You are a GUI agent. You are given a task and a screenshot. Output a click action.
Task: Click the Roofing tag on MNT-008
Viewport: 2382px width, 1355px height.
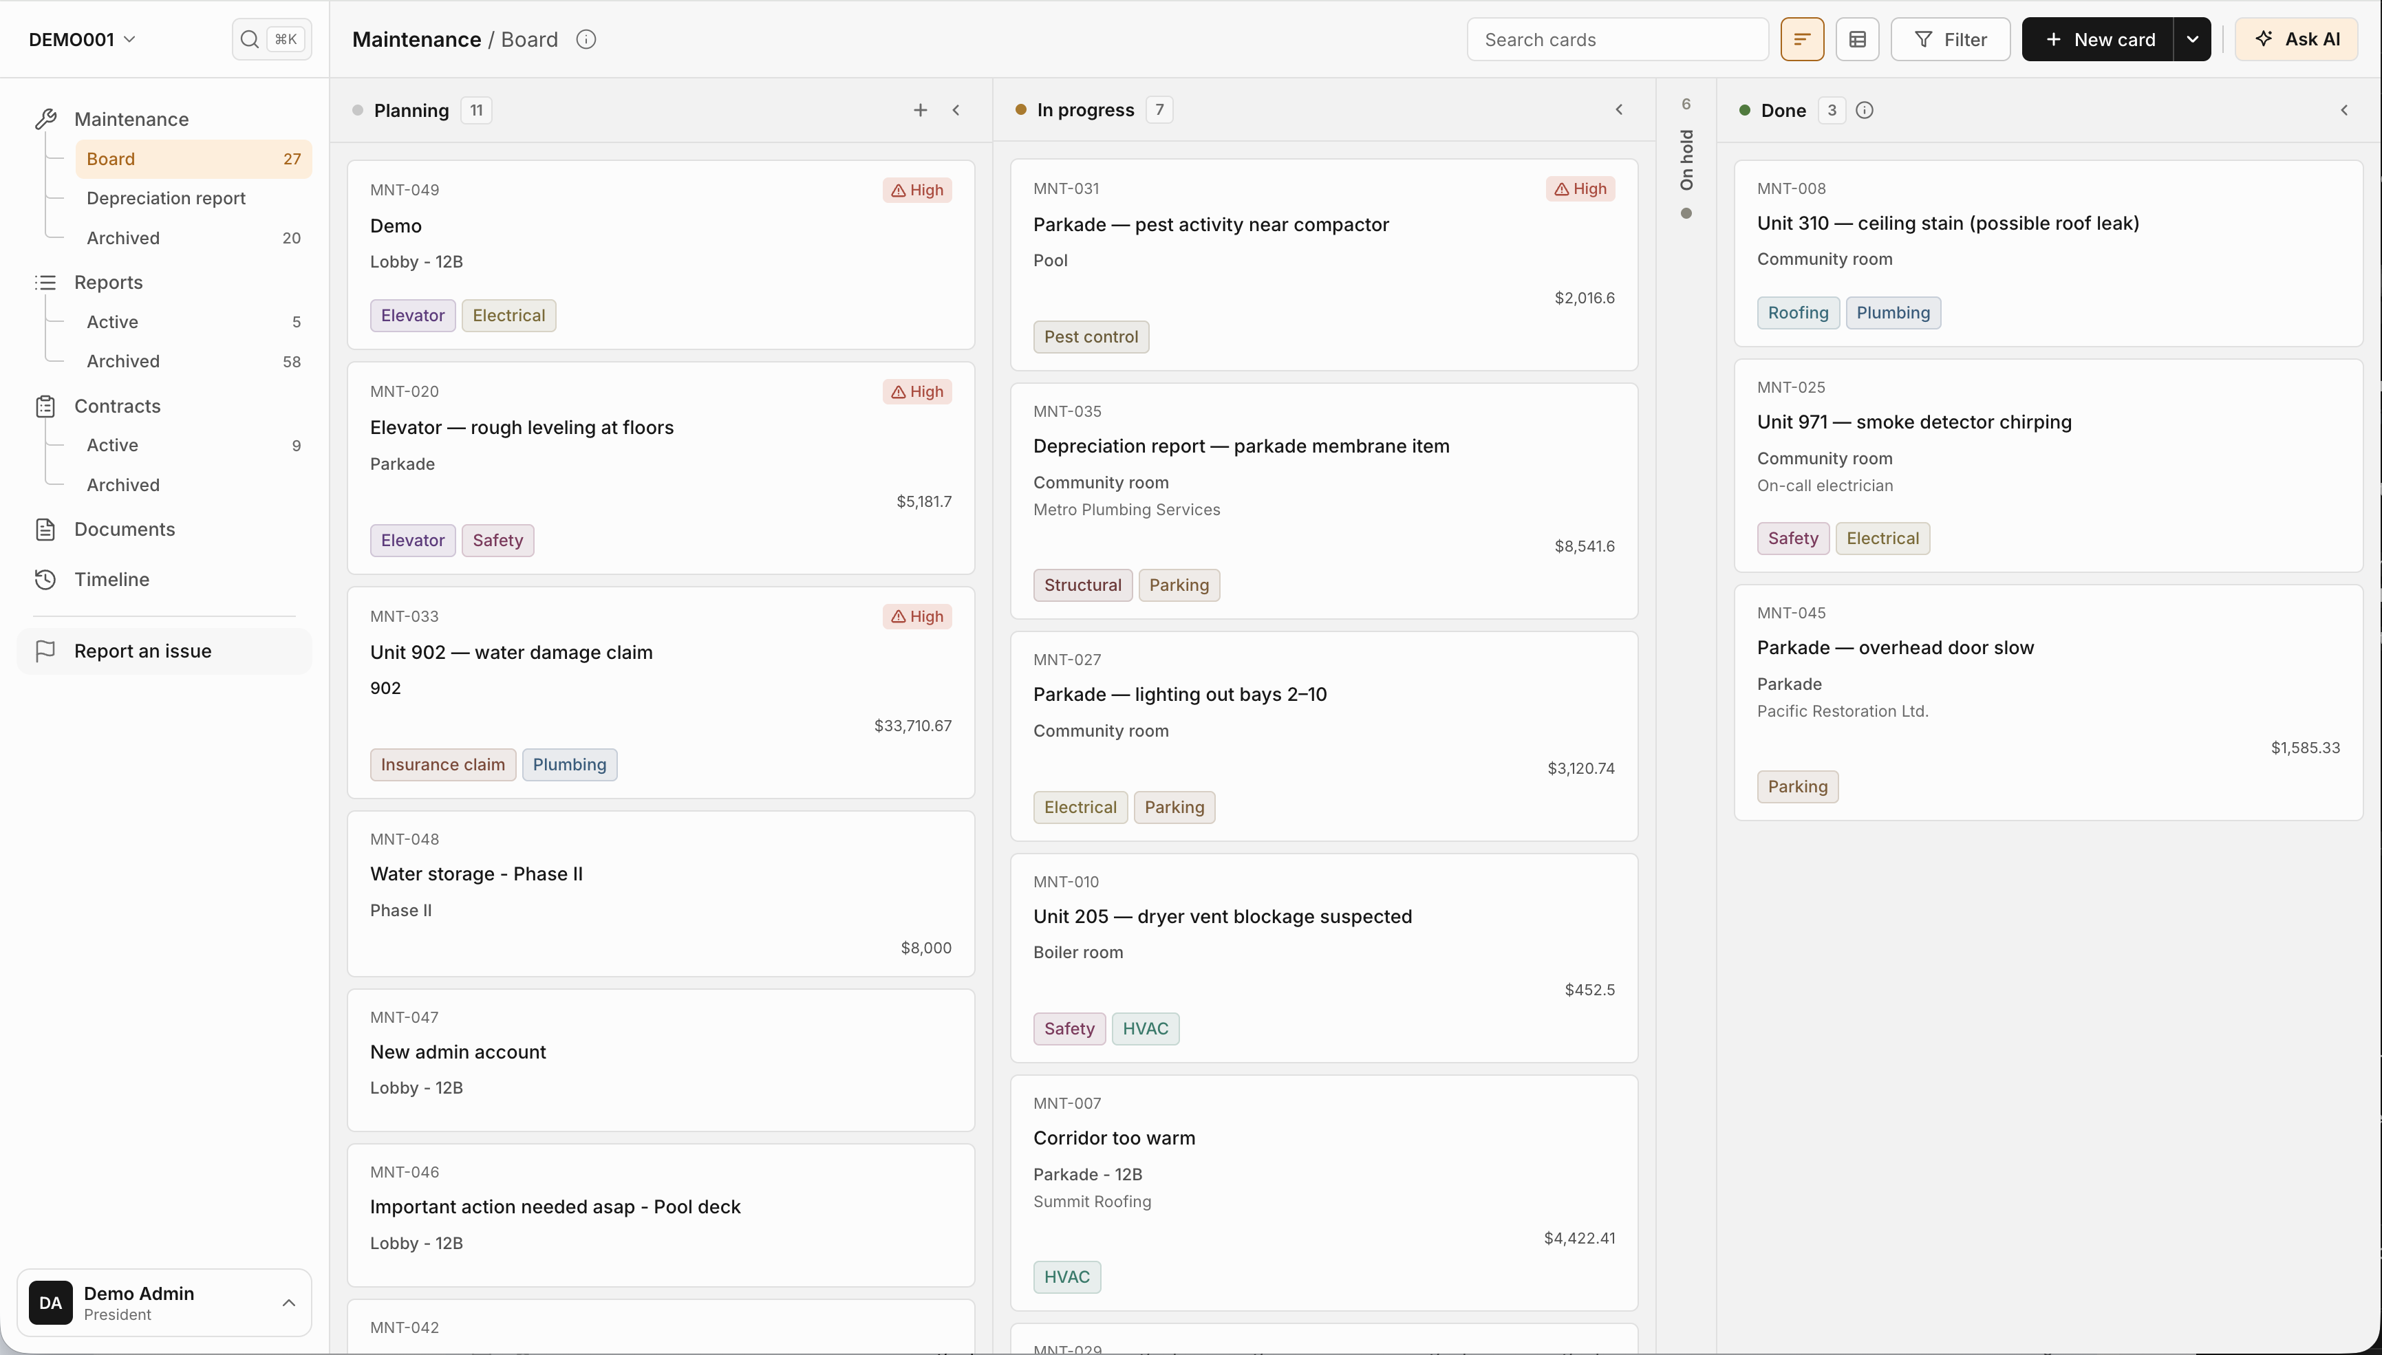(x=1797, y=313)
